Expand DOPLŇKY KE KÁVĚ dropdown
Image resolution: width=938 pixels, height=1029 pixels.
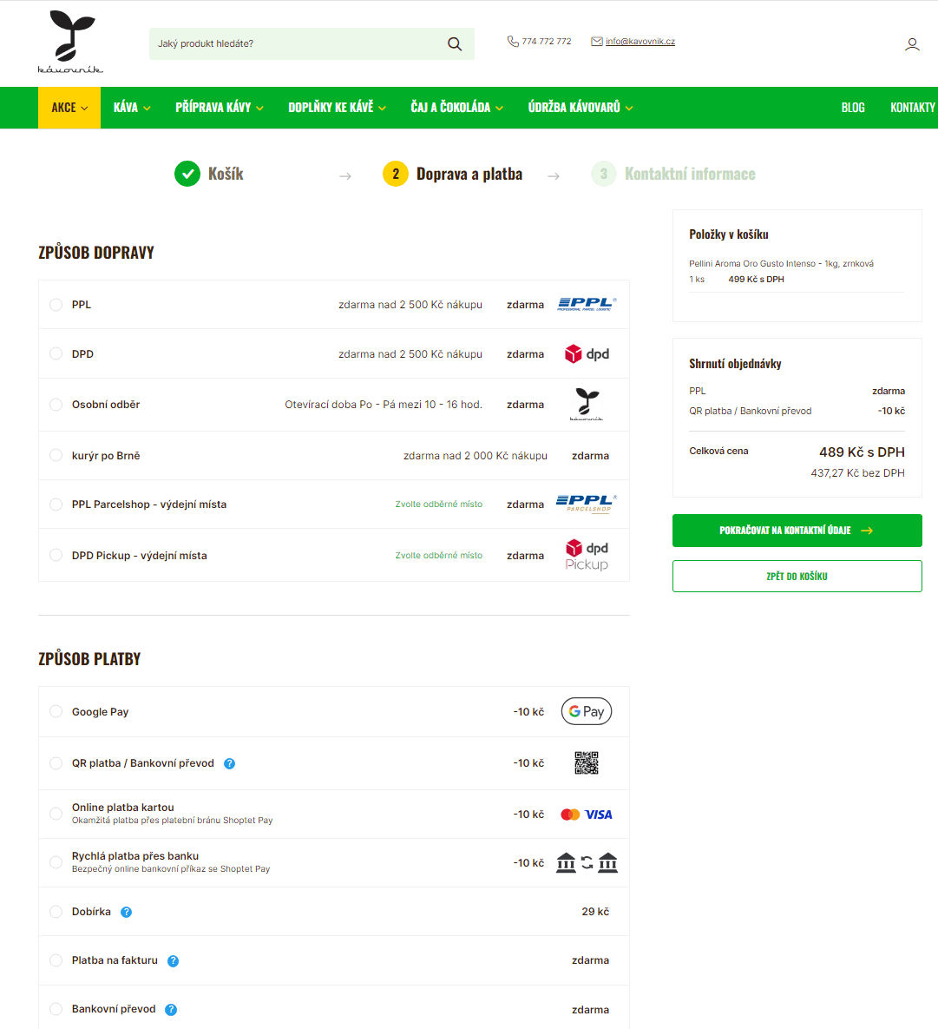[x=338, y=108]
